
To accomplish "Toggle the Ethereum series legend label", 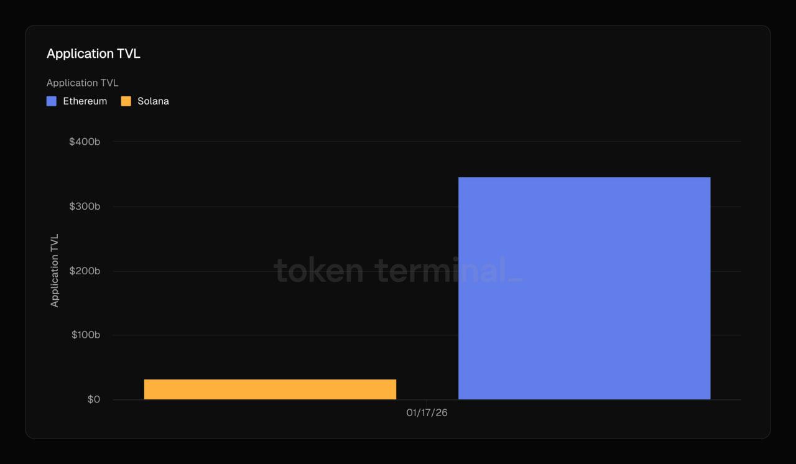I will tap(85, 101).
